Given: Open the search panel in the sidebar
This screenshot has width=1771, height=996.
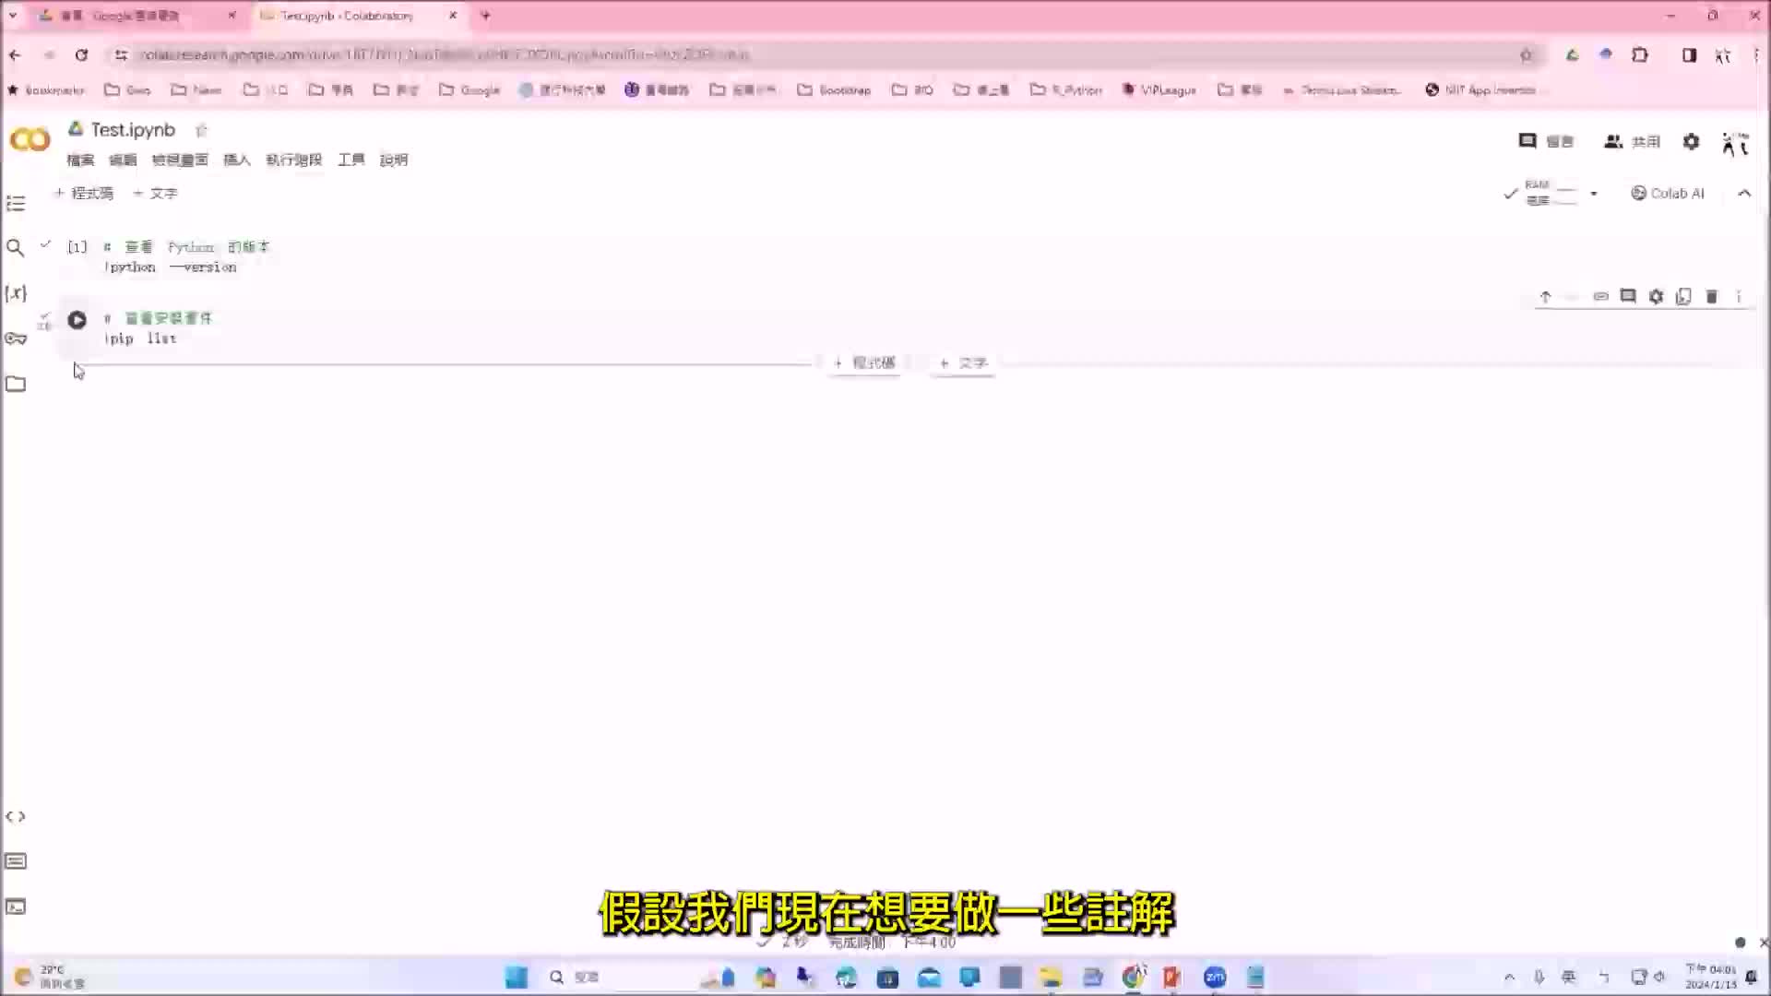Looking at the screenshot, I should [x=15, y=247].
